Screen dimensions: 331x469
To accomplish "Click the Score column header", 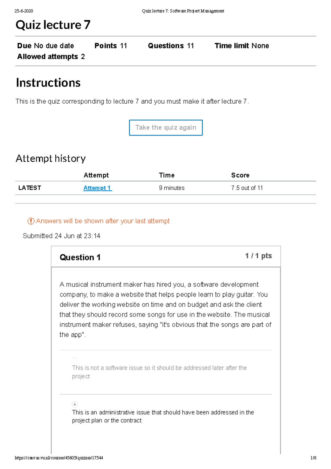I will click(x=240, y=175).
